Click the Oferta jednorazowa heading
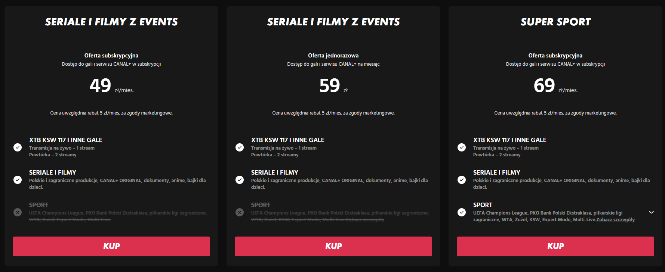The height and width of the screenshot is (272, 665). click(333, 56)
